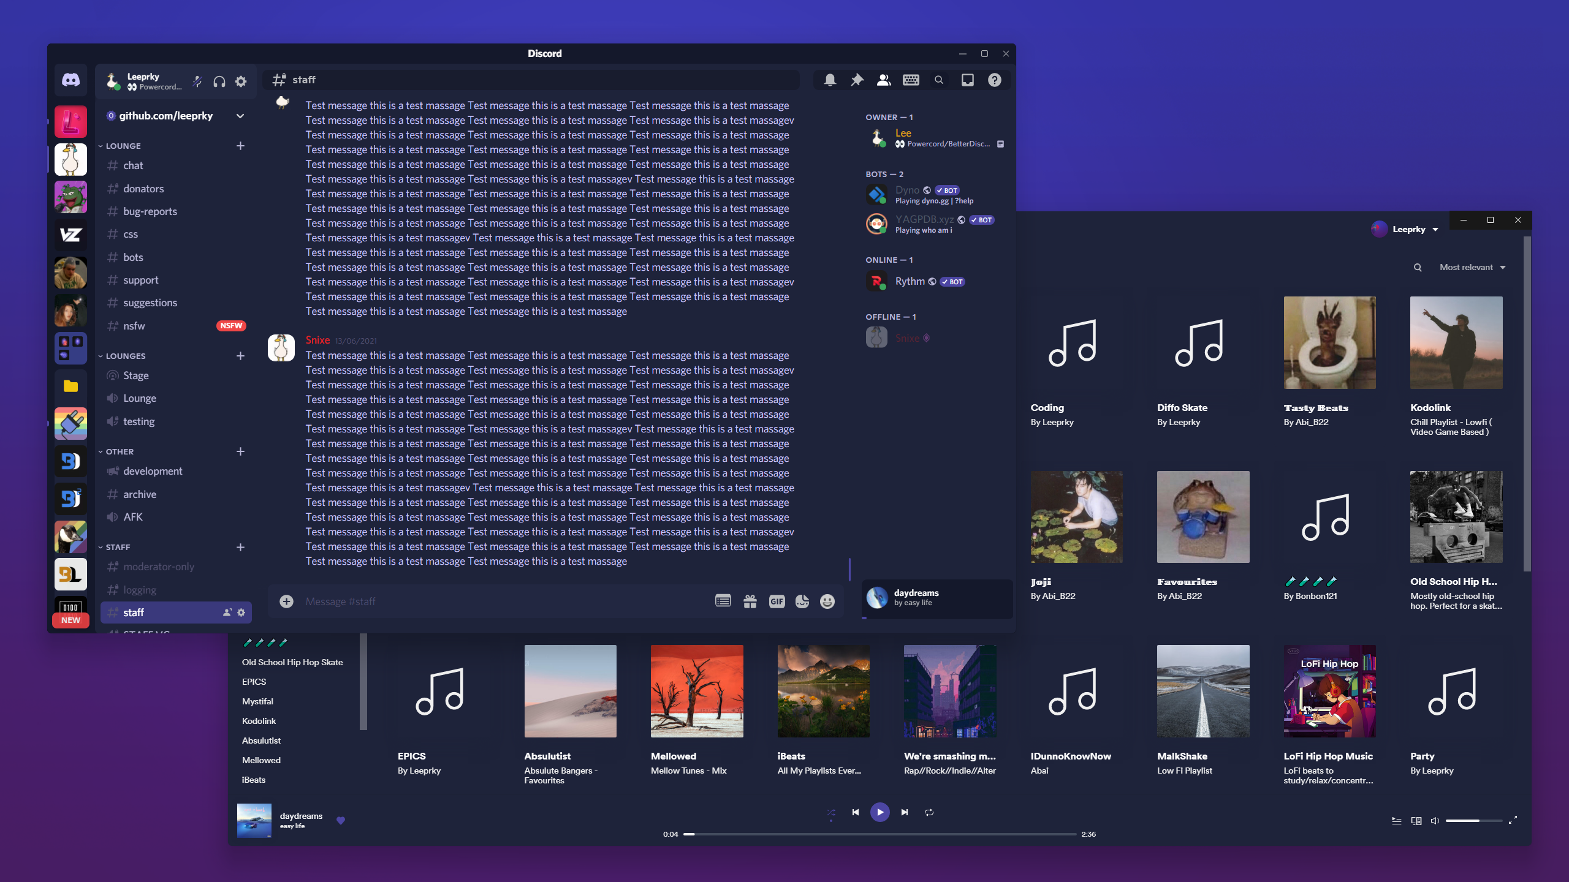Open the GIF picker
Screen dimensions: 1569x882
pyautogui.click(x=777, y=601)
